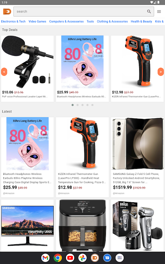Launch Chrome from the dock
The image size is (165, 264).
pos(58,258)
